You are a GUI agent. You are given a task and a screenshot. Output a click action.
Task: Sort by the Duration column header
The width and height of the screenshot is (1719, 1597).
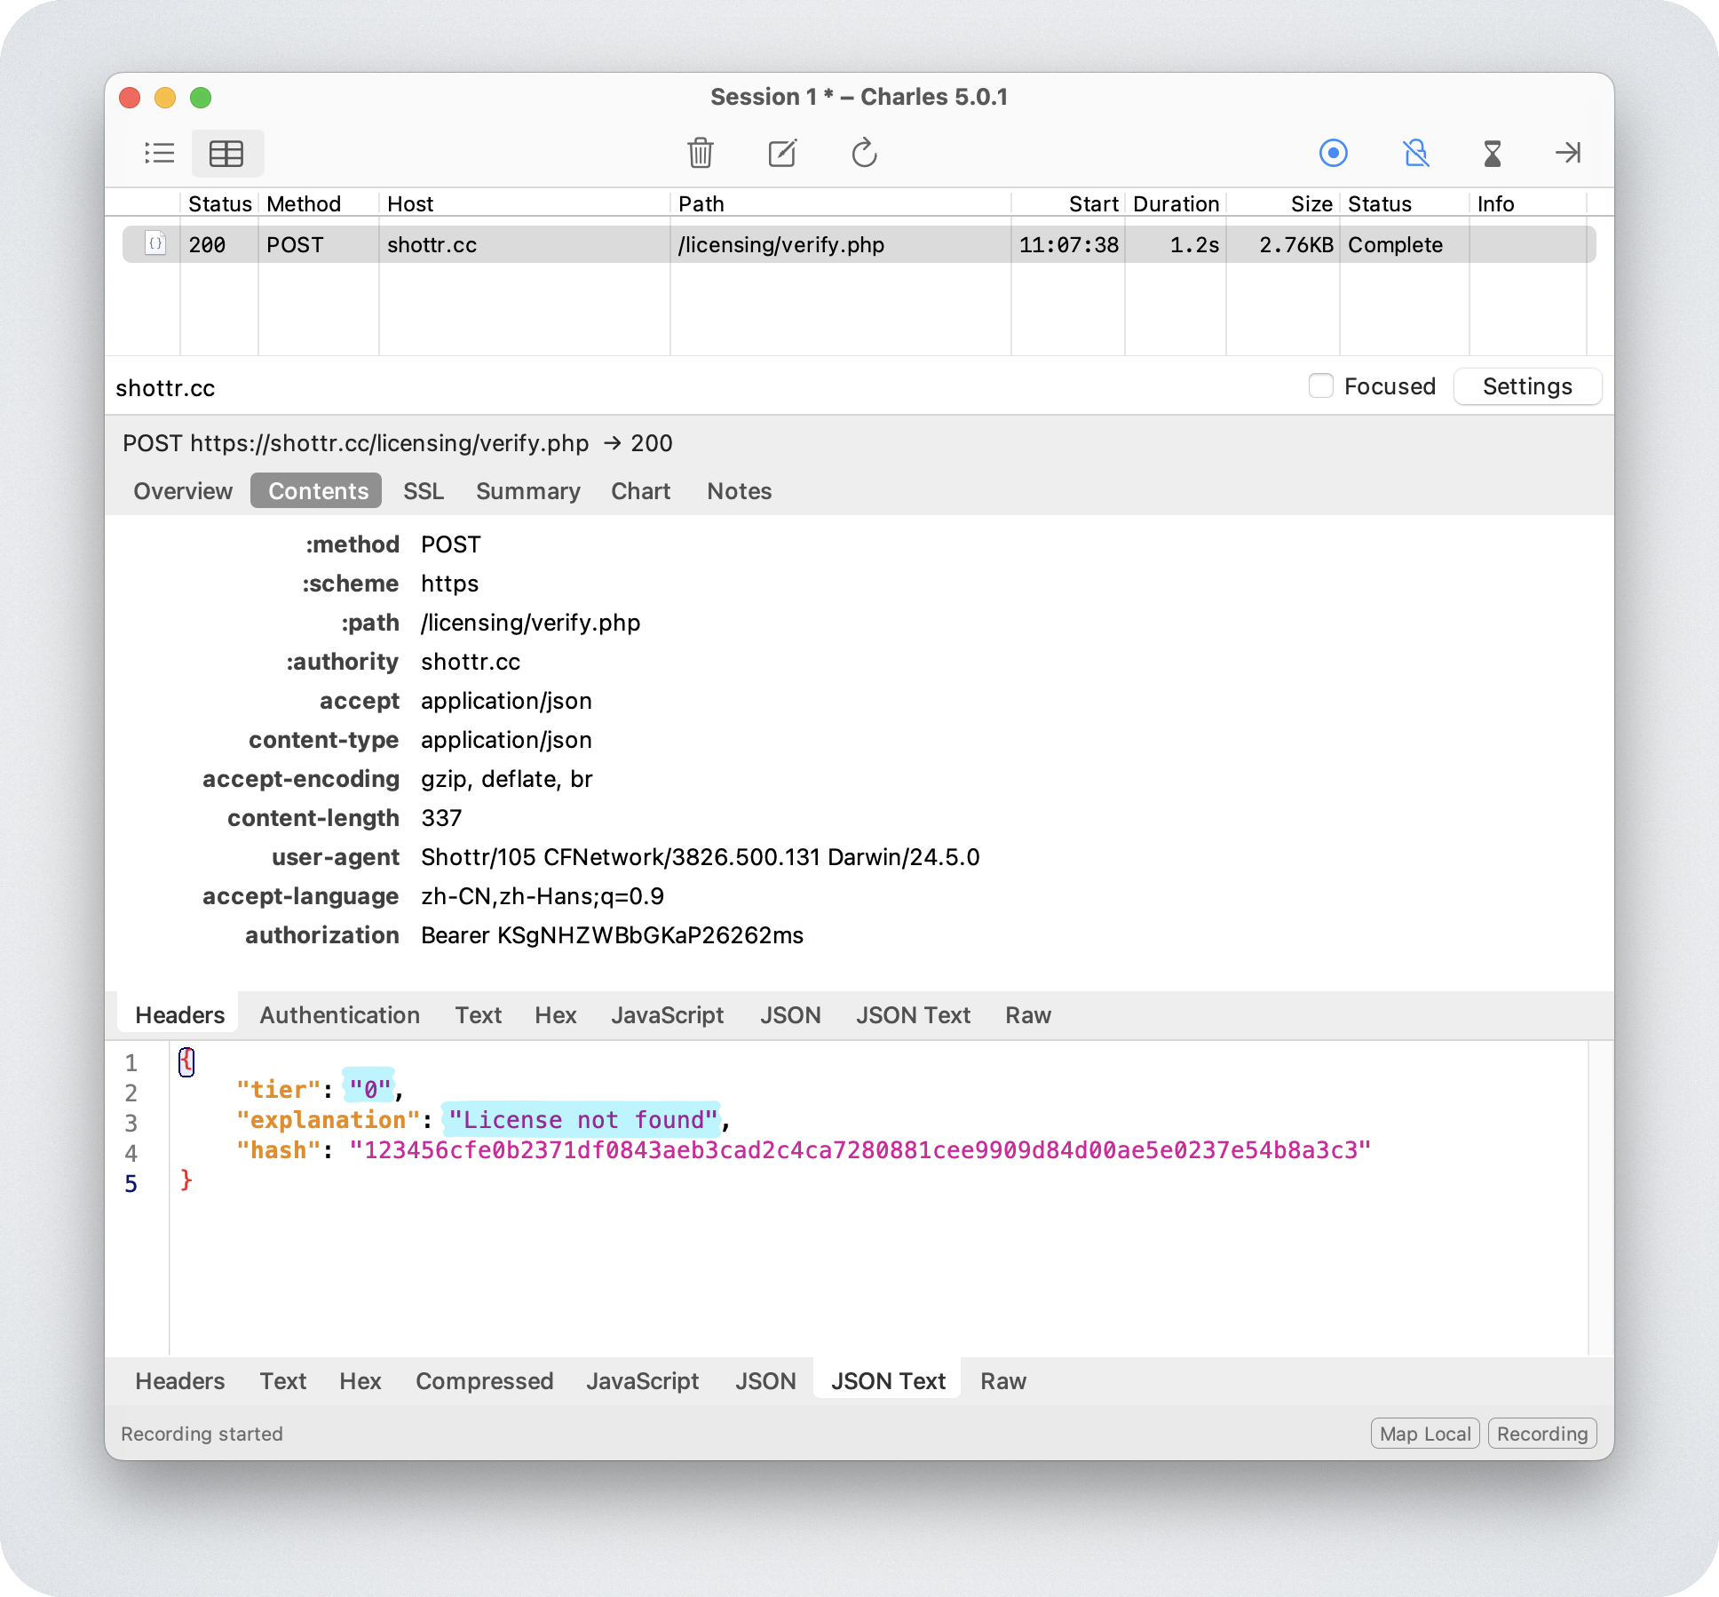pos(1176,203)
